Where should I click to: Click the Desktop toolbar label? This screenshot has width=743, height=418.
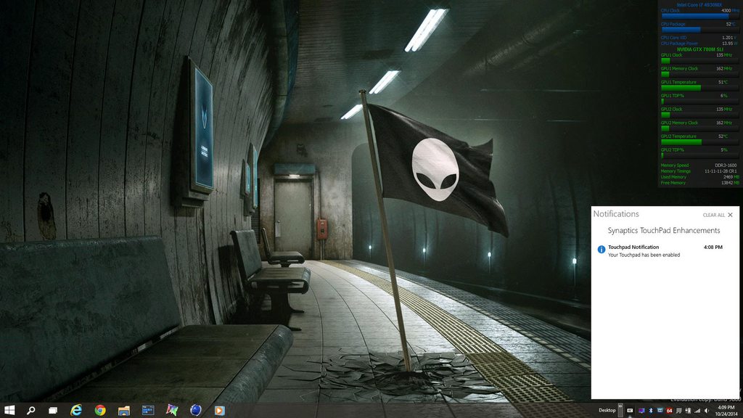[607, 411]
